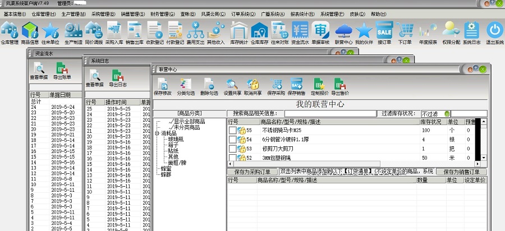505x231 pixels.
Task: Click 保存为采购订单 button
Action: coord(252,172)
